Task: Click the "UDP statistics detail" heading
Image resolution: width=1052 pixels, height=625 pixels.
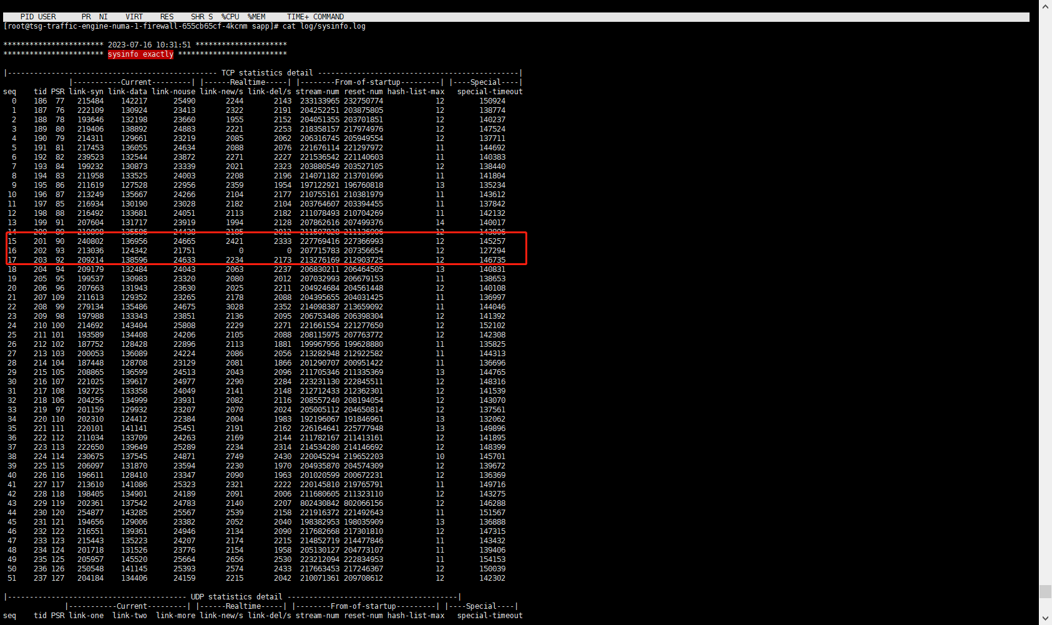Action: click(x=236, y=597)
